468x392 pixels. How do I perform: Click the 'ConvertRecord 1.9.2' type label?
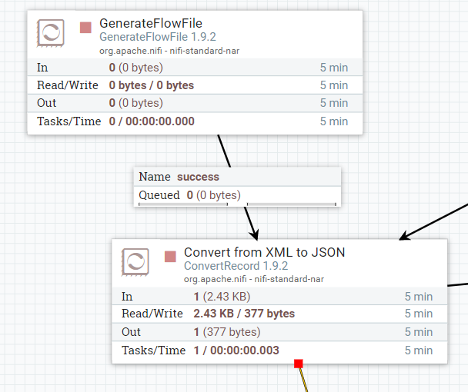click(x=236, y=266)
